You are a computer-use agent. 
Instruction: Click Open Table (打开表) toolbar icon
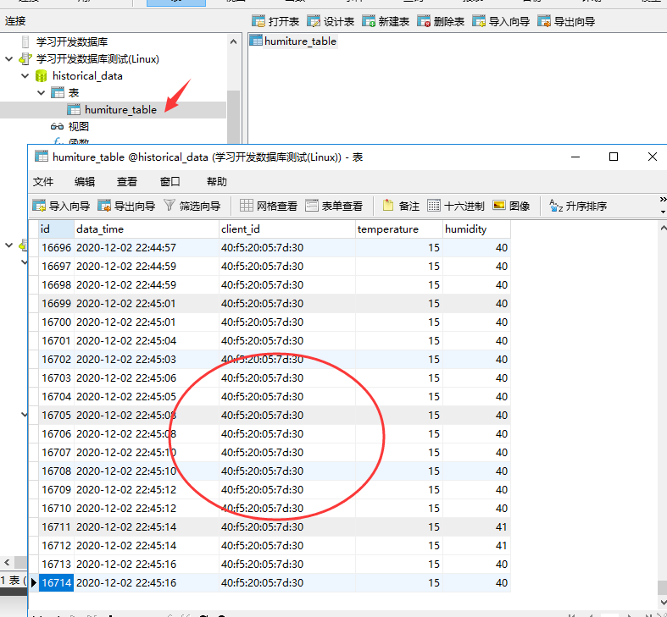pyautogui.click(x=258, y=21)
